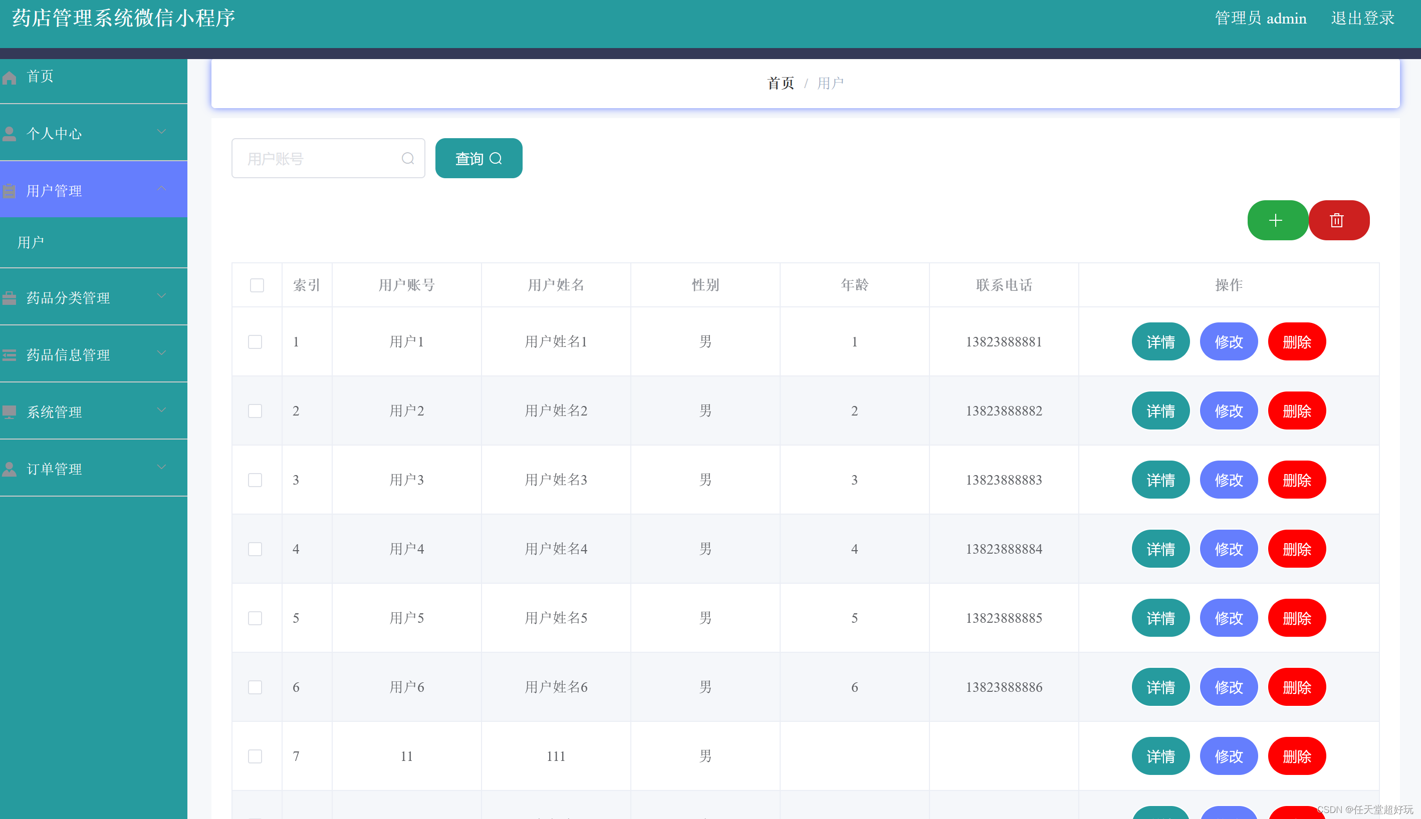Check the checkbox for row 用户3
This screenshot has width=1421, height=819.
pos(255,480)
